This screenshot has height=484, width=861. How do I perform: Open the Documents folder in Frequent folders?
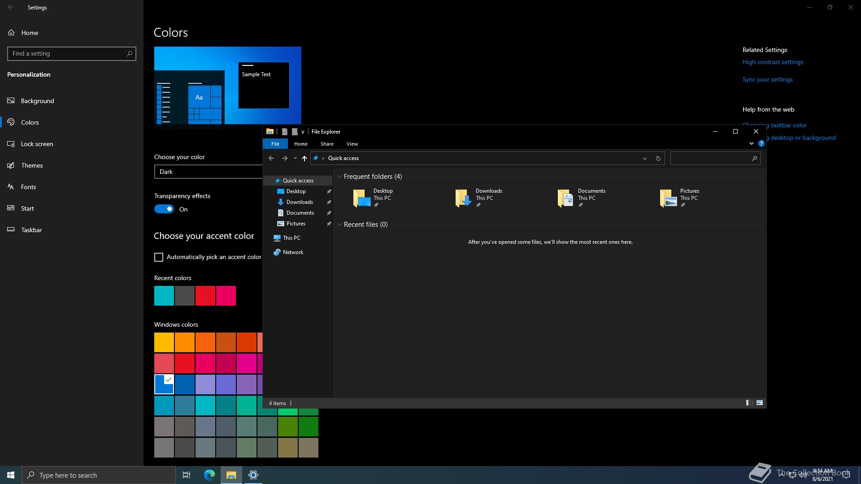(581, 198)
